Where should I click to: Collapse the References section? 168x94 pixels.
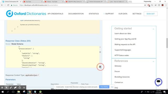[153, 62]
